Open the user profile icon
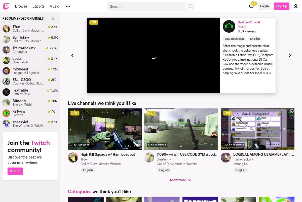Viewport: 302px width, 202px height. pyautogui.click(x=296, y=6)
